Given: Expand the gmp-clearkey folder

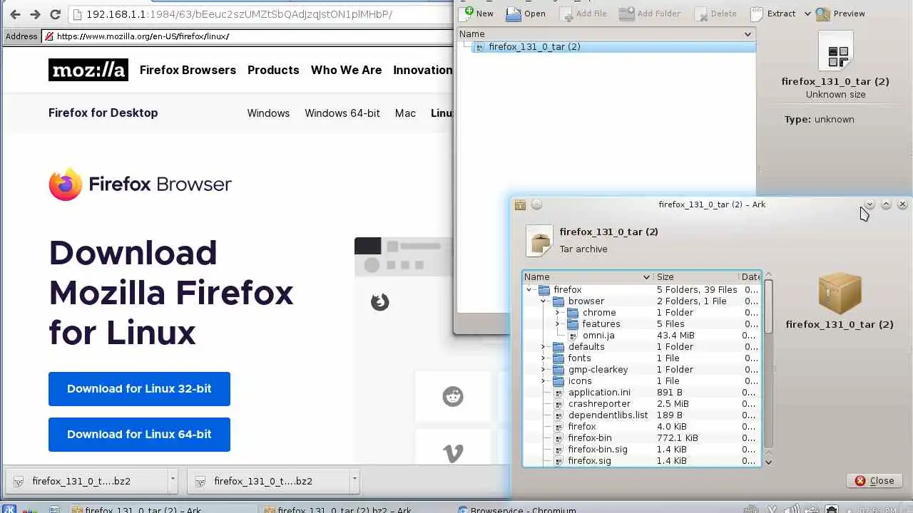Looking at the screenshot, I should [544, 369].
